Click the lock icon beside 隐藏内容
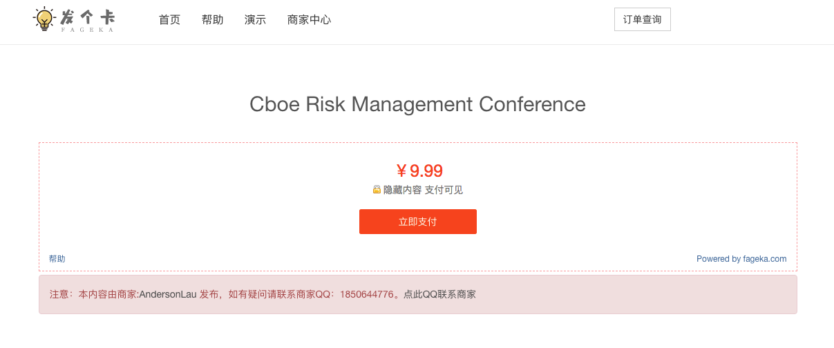The image size is (834, 348). coord(377,189)
